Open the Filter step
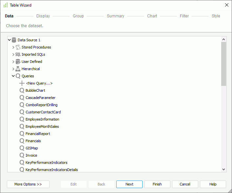This screenshot has height=193, width=232. pos(184,16)
